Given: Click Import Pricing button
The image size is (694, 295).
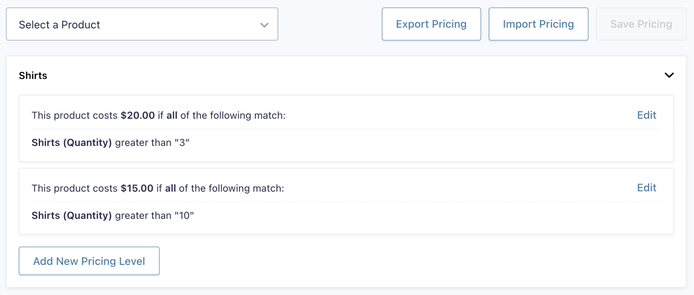Looking at the screenshot, I should pos(538,24).
